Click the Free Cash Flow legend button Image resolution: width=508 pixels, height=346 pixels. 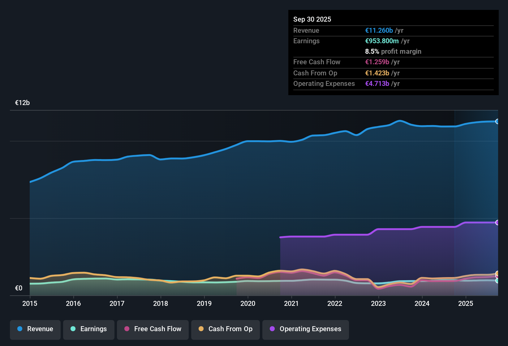tap(153, 329)
